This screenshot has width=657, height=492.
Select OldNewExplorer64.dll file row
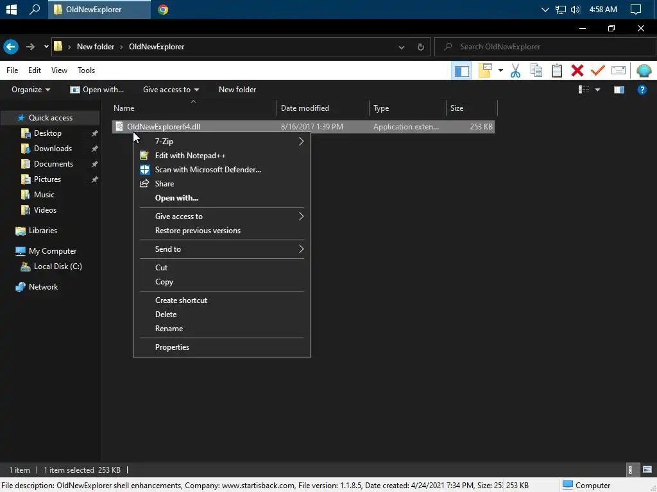(303, 126)
